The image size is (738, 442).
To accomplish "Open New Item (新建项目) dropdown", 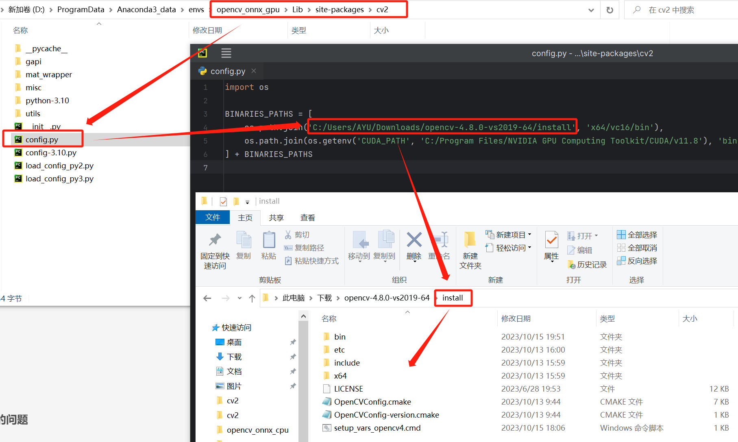I will point(509,235).
